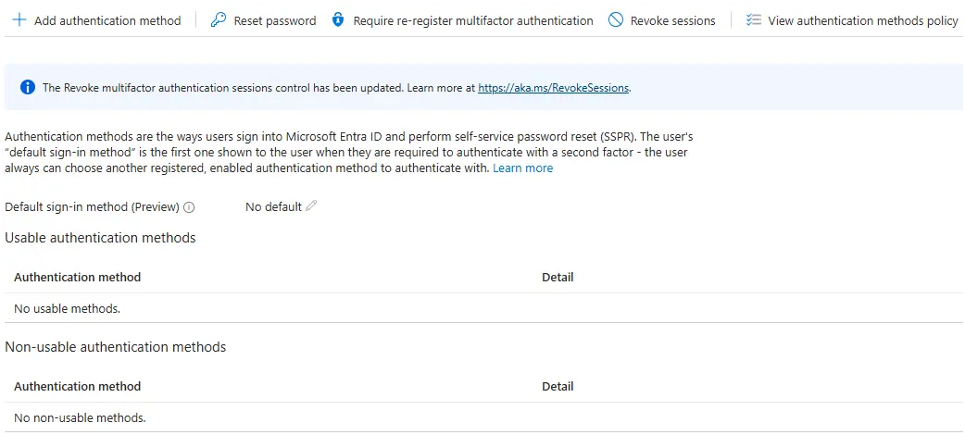965x435 pixels.
Task: Click the key icon beside Reset password
Action: [219, 20]
